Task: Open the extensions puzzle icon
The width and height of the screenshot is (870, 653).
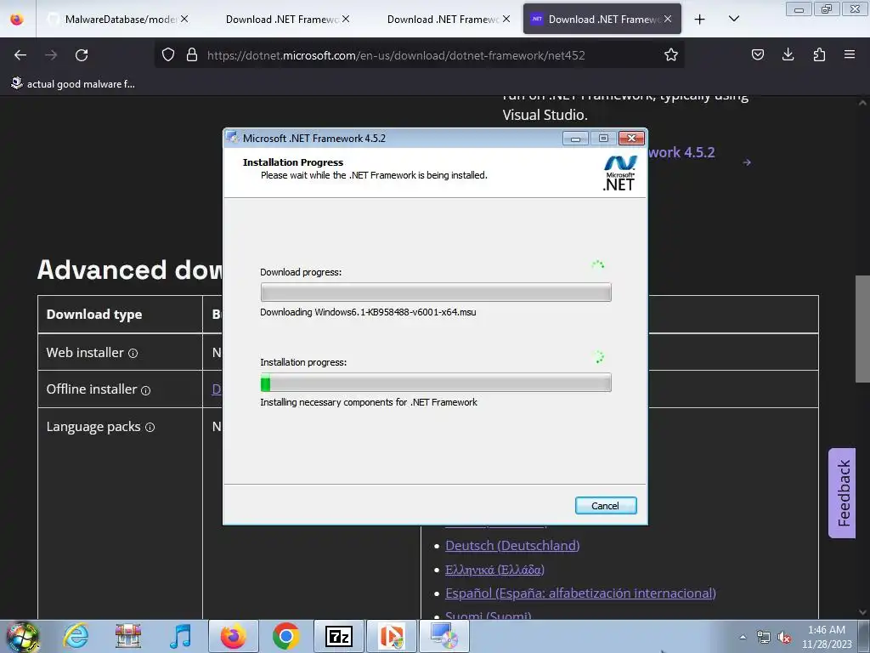Action: 819,54
